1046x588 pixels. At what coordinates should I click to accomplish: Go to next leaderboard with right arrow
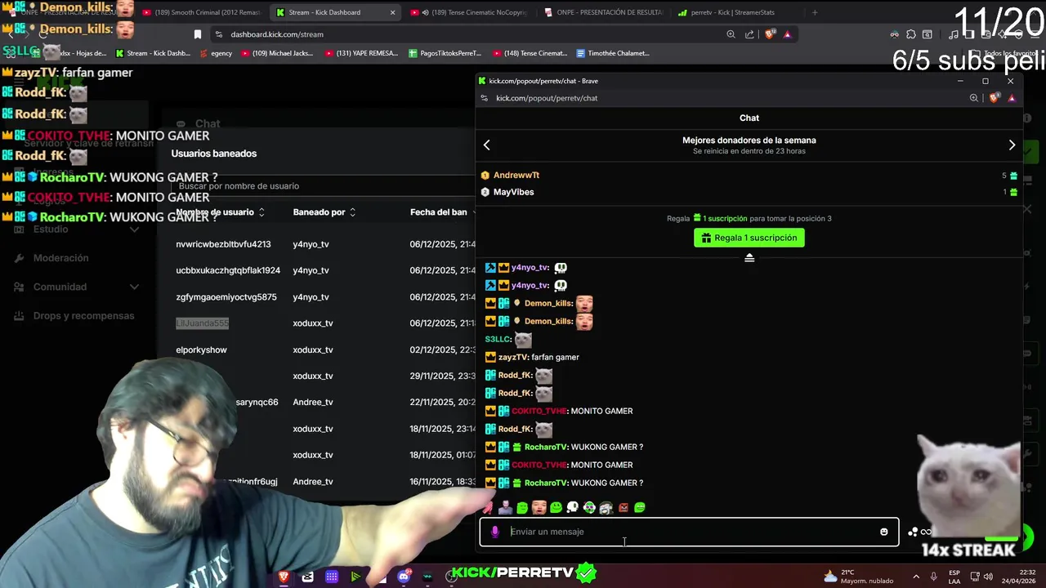click(1012, 145)
